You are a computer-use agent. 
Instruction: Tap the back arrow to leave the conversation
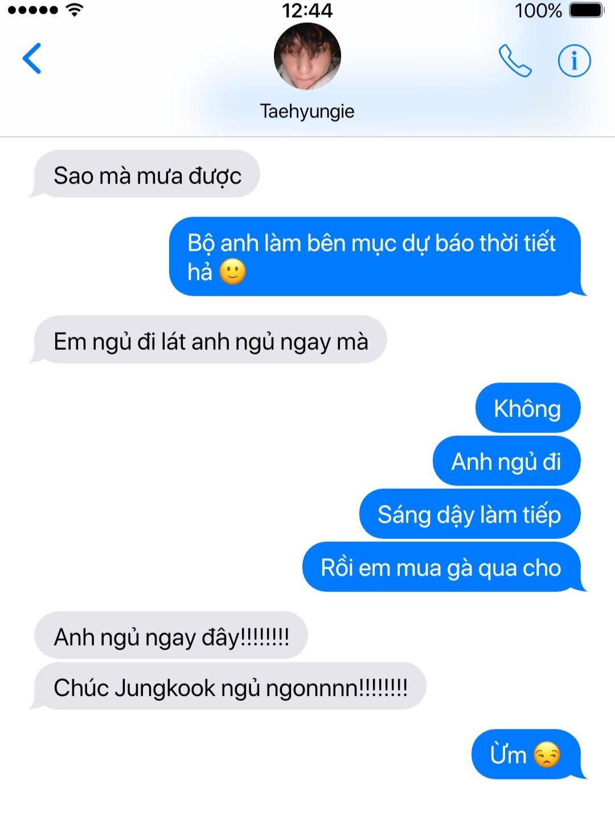click(x=32, y=59)
